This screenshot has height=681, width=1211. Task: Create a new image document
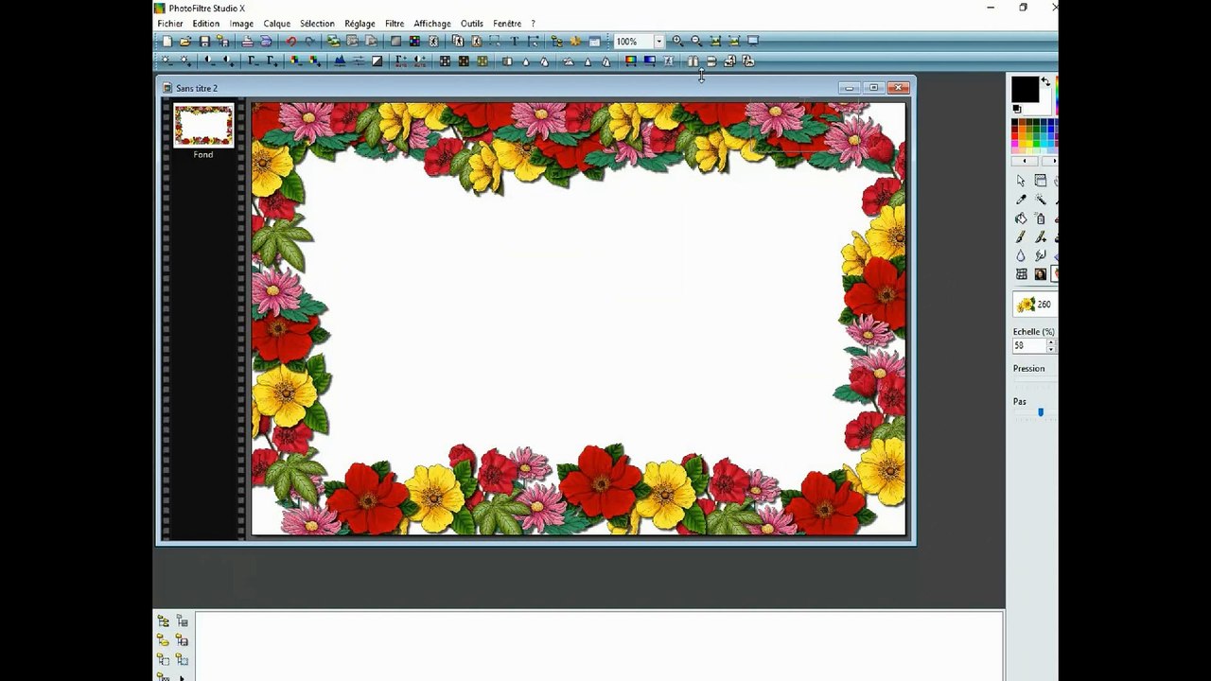[167, 41]
